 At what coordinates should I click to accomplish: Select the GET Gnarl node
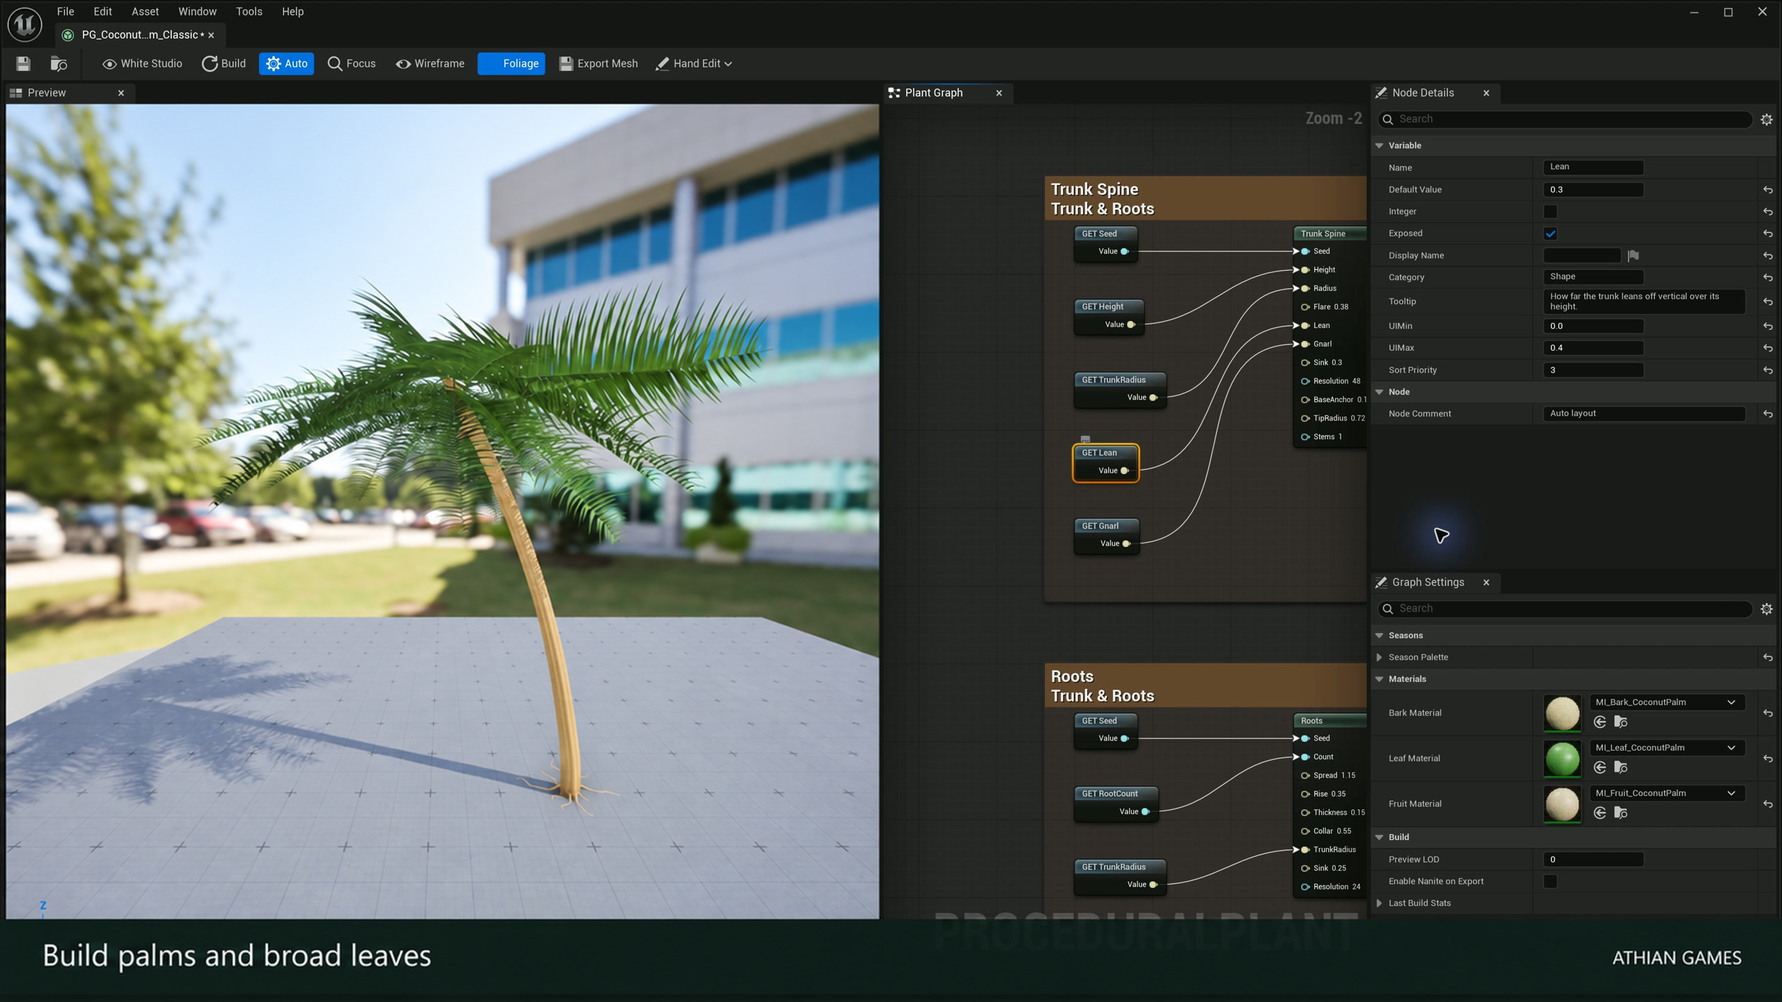[1107, 536]
